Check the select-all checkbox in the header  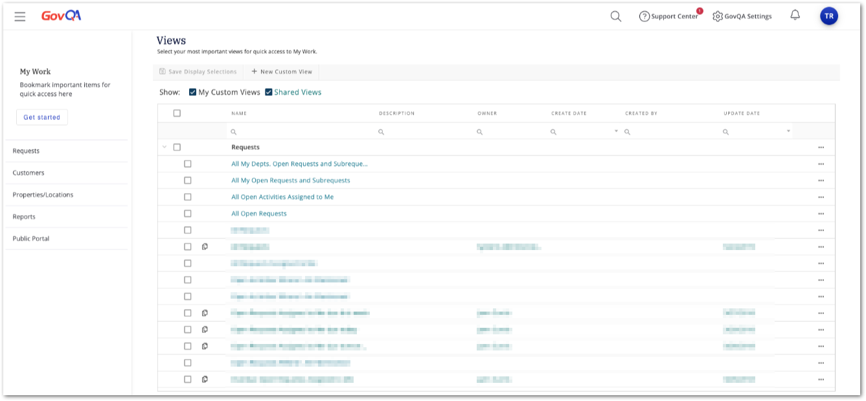click(x=177, y=113)
